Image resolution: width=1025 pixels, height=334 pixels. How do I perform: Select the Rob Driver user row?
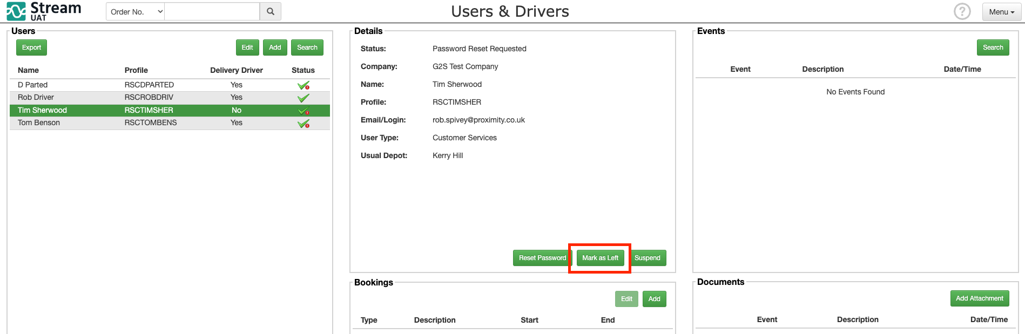[36, 98]
